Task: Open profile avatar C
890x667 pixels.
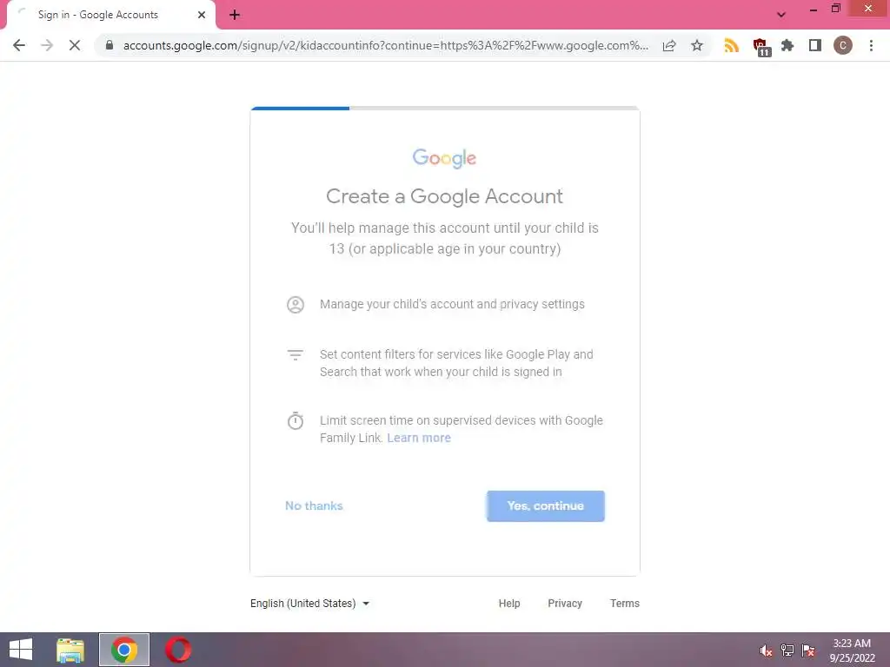Action: [843, 45]
